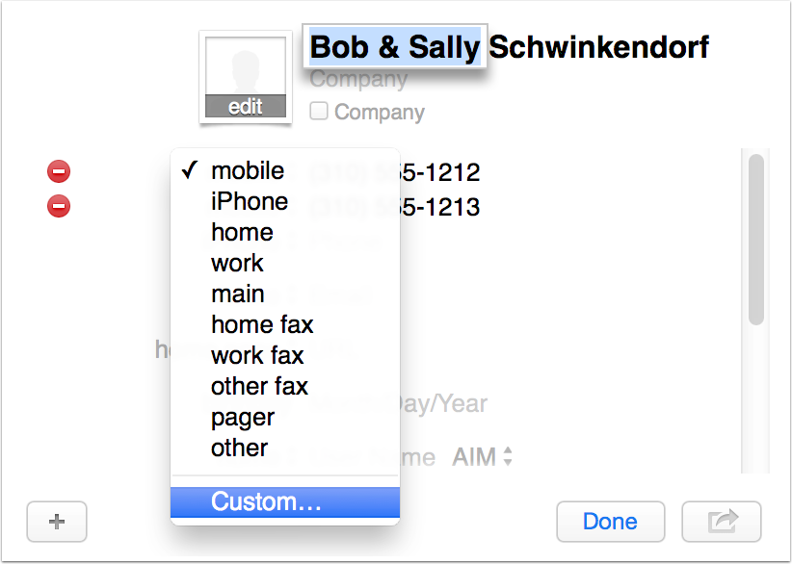Select 'mobile' label from the menu

[x=248, y=171]
